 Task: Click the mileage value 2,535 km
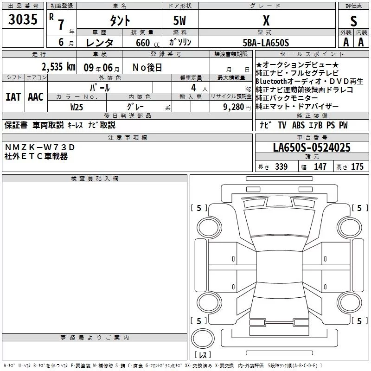pyautogui.click(x=58, y=67)
